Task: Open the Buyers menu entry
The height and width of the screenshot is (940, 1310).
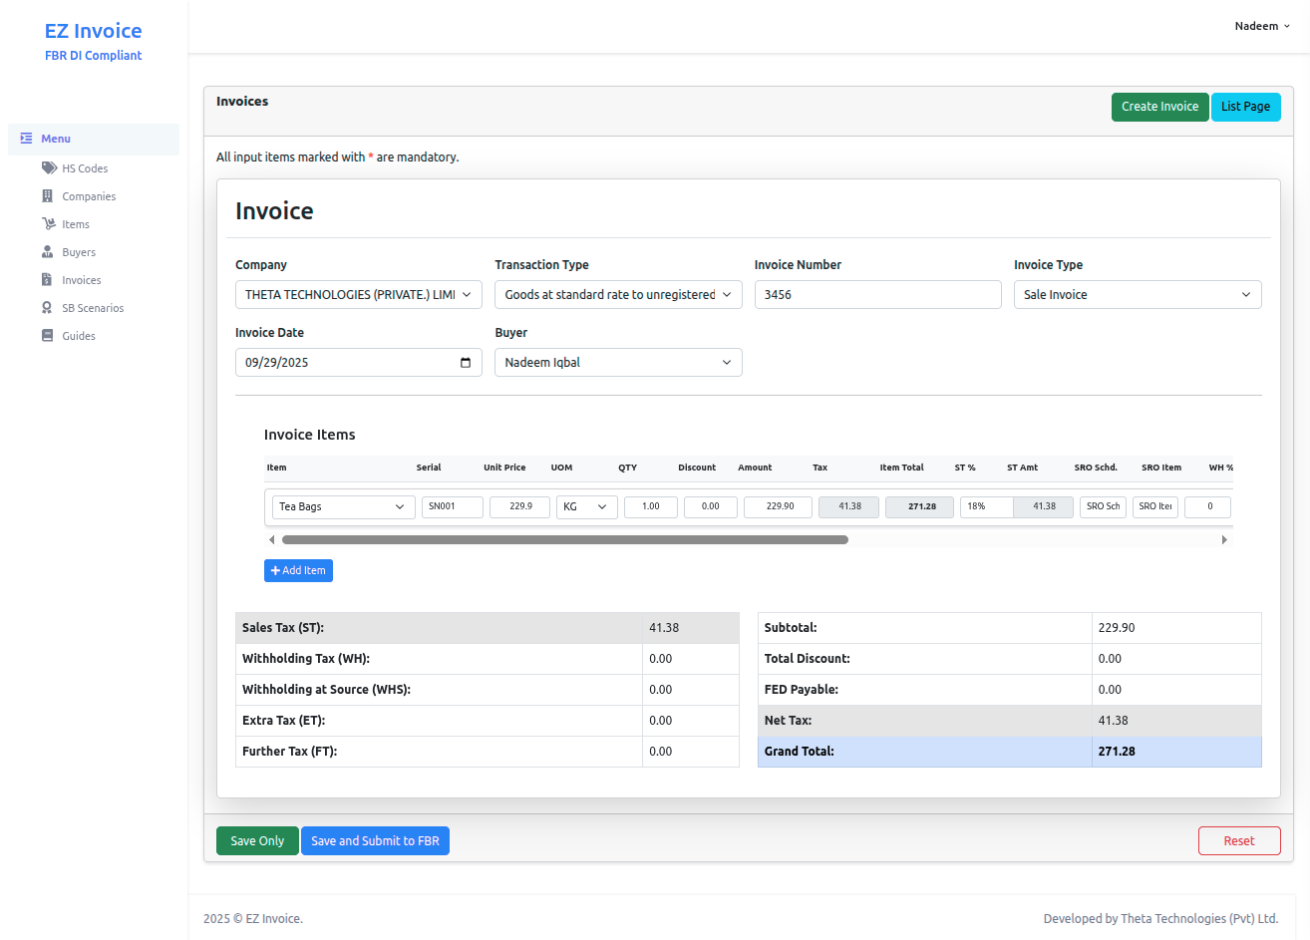Action: tap(79, 252)
